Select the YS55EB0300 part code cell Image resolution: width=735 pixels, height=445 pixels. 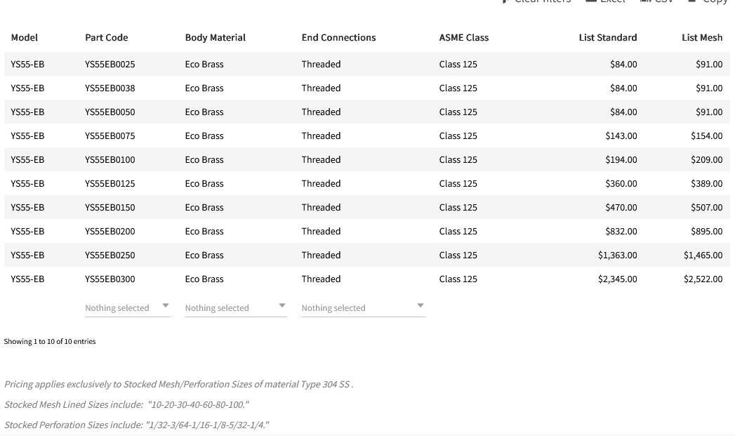(x=110, y=279)
